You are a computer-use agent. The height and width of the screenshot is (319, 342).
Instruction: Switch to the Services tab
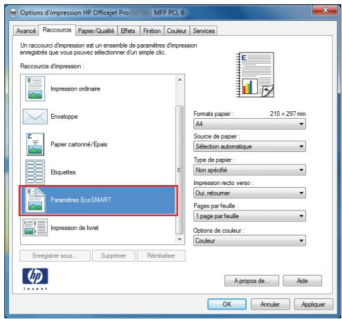[204, 31]
